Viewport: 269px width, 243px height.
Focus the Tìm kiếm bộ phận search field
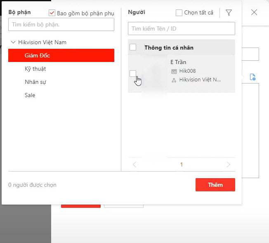[x=61, y=25]
